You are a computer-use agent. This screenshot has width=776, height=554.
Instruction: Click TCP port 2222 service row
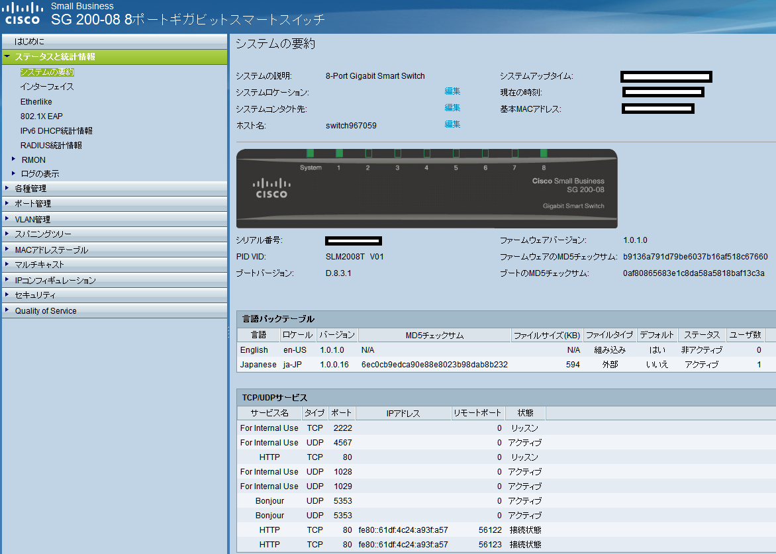(x=507, y=428)
